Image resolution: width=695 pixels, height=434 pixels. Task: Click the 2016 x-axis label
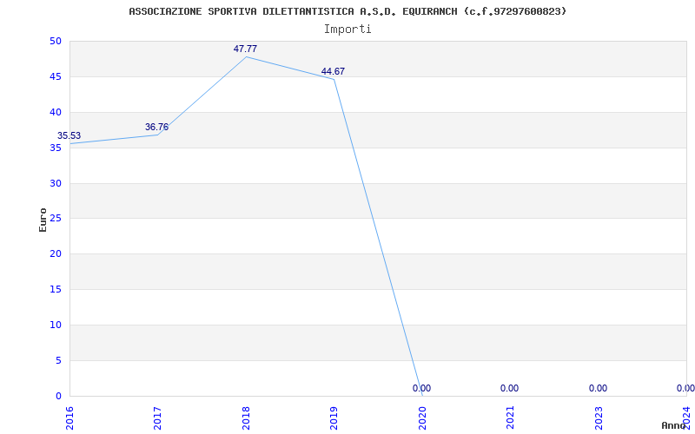coord(69,418)
